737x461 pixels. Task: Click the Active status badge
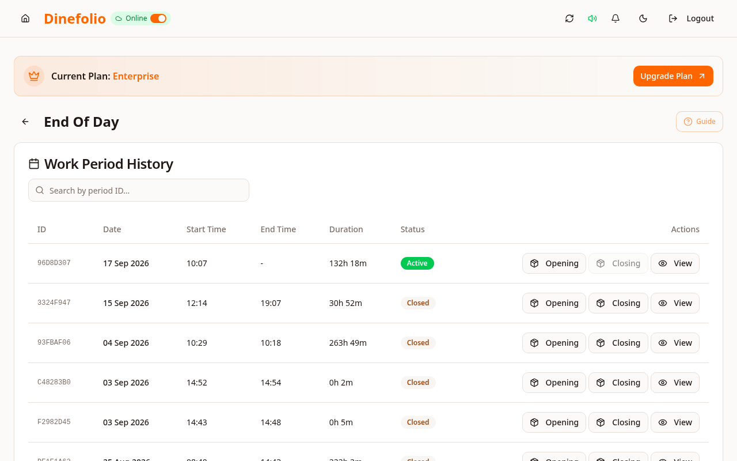pyautogui.click(x=417, y=263)
